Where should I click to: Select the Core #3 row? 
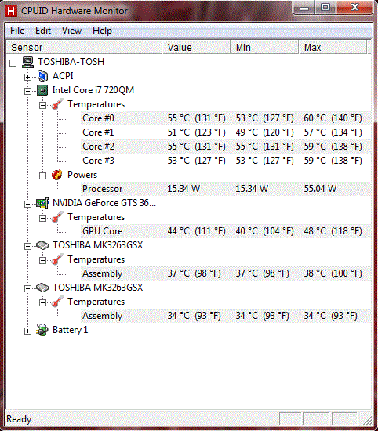click(x=226, y=161)
